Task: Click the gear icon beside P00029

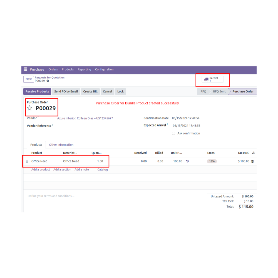Action: pos(48,81)
